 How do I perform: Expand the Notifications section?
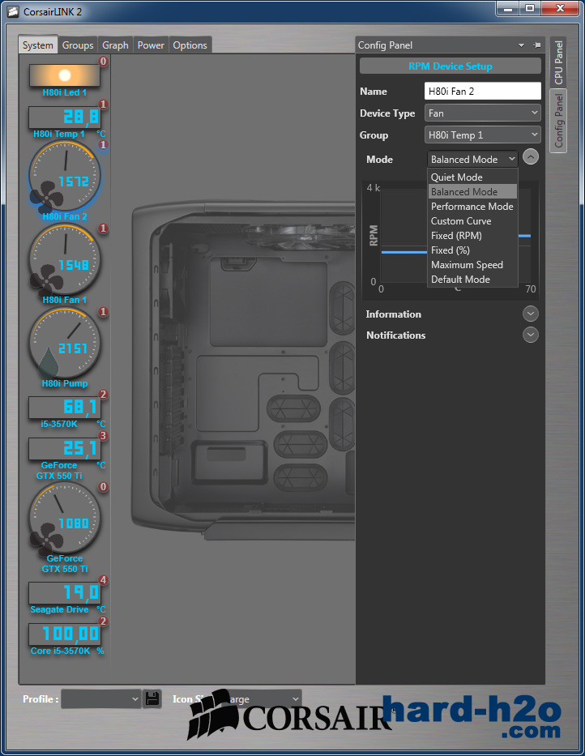click(x=531, y=335)
